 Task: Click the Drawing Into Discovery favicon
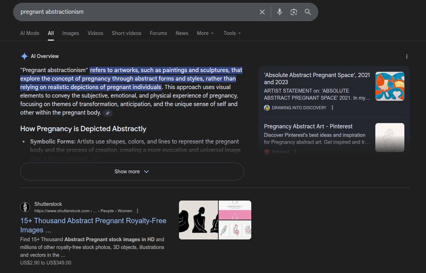(267, 108)
